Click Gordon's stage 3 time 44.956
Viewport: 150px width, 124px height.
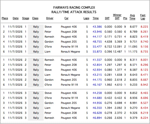[x=97, y=103]
